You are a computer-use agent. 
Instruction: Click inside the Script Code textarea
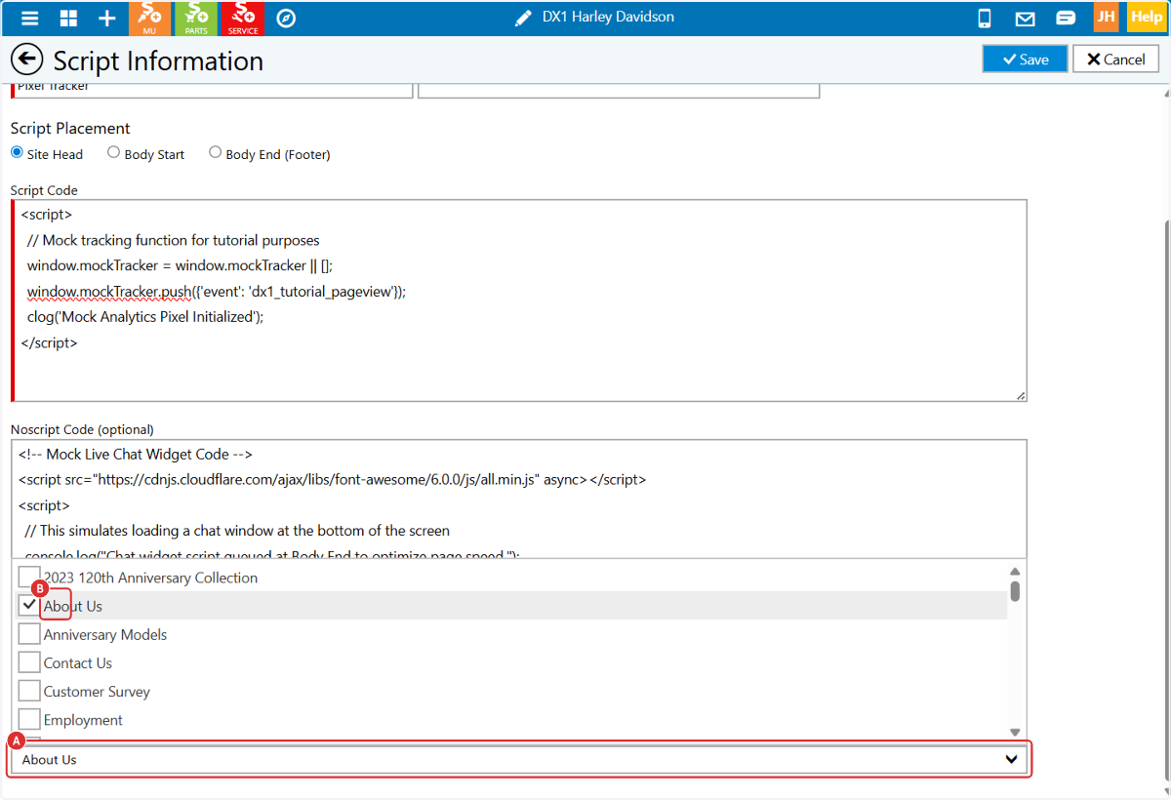[x=519, y=300]
